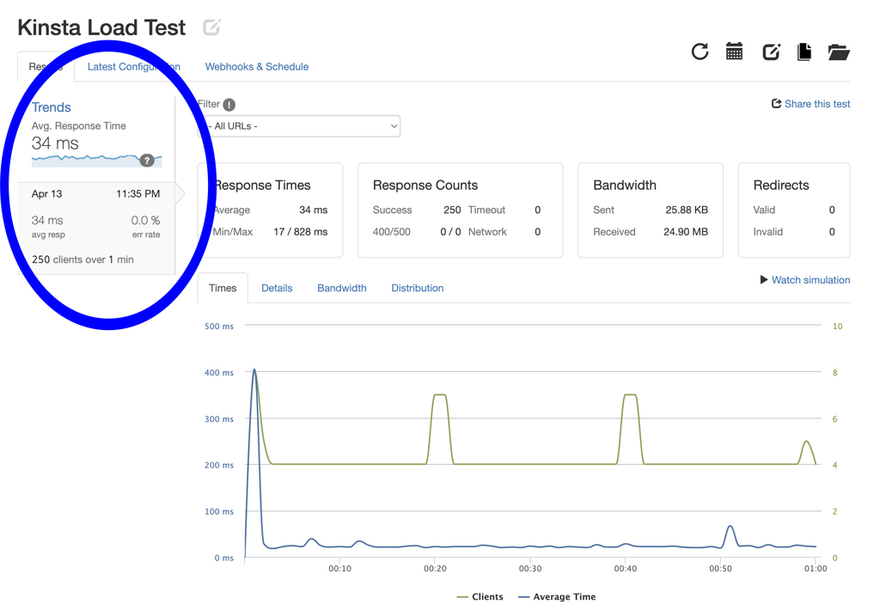Select the Apr 13 11:35 PM run entry
Image resolution: width=880 pixels, height=616 pixels.
[96, 228]
